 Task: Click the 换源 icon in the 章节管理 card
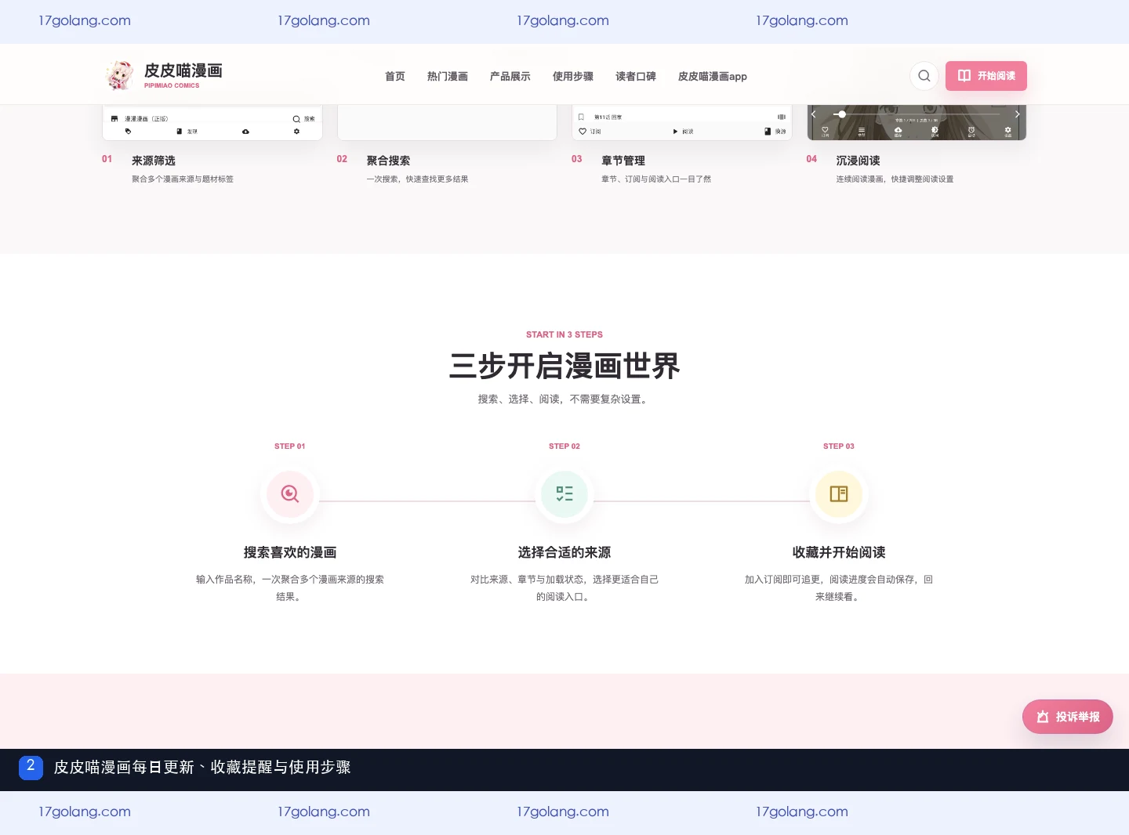768,131
